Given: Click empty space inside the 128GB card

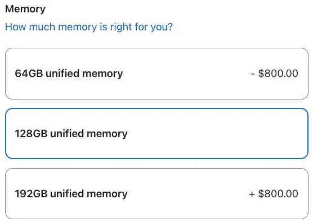Looking at the screenshot, I should tap(218, 134).
